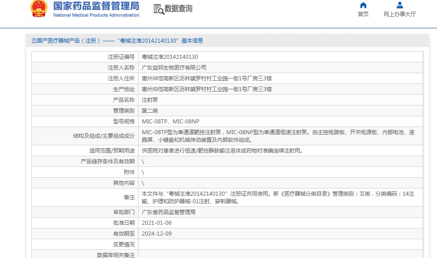Image resolution: width=437 pixels, height=258 pixels.
Task: Select the 其他内容 label
Action: (x=124, y=183)
